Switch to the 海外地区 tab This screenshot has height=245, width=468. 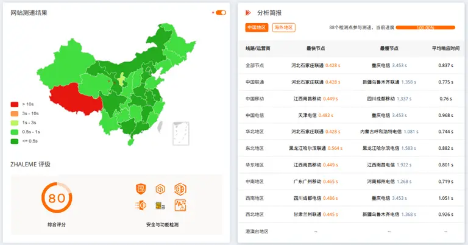[283, 27]
